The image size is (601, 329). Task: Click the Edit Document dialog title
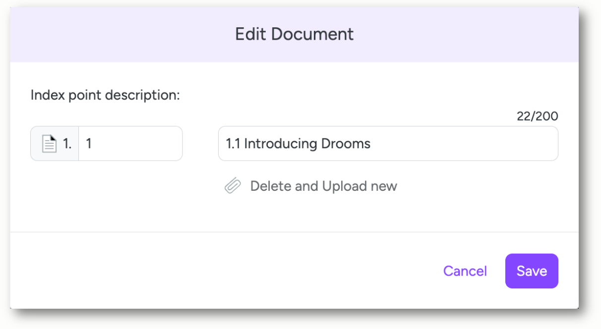click(295, 34)
